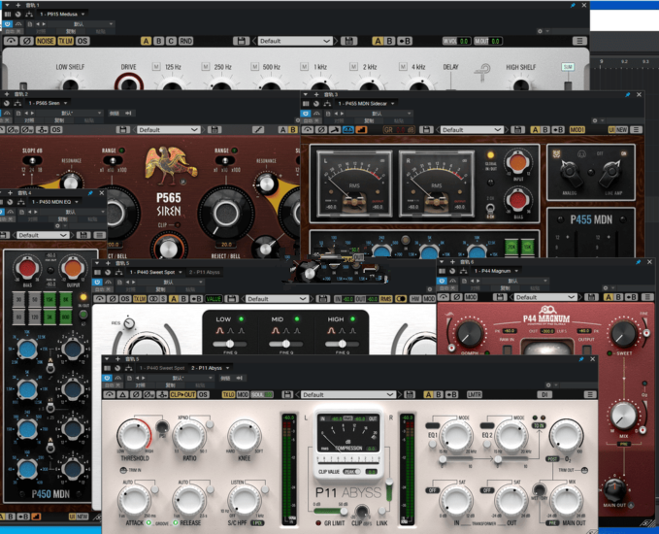Click active '2 - P11 Abyss' tab in Abyss window
This screenshot has width=659, height=534.
(210, 368)
